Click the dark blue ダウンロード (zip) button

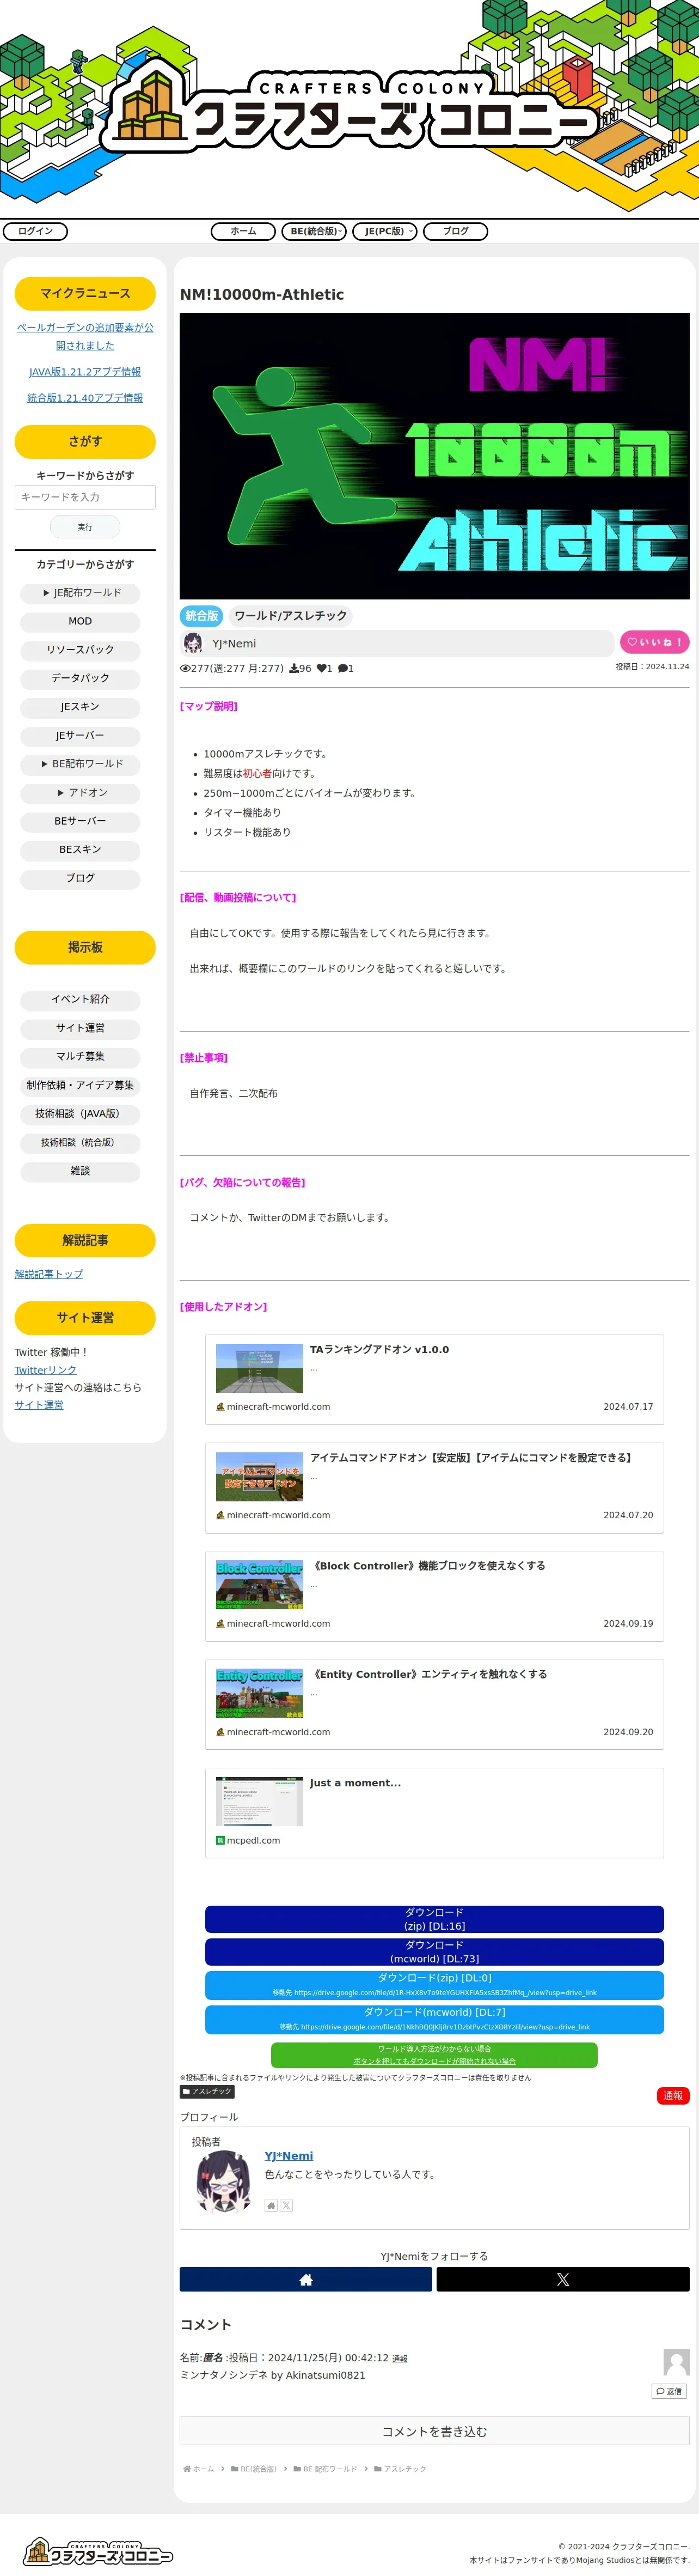tap(434, 1919)
